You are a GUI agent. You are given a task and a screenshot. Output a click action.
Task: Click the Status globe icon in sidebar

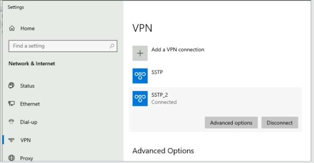click(x=12, y=86)
